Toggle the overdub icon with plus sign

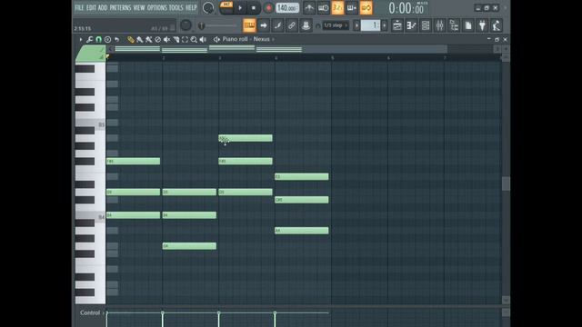tap(352, 8)
